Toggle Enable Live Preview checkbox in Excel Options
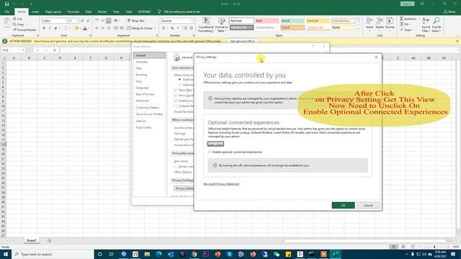 (x=176, y=101)
